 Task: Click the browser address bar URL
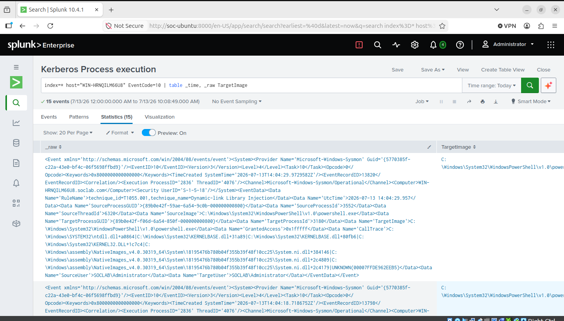292,26
